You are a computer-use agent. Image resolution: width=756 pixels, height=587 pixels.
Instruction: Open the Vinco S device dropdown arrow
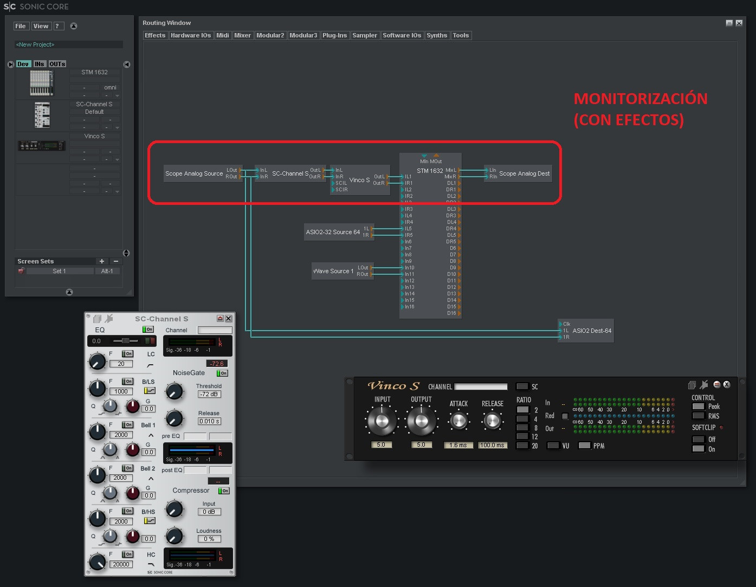[117, 160]
